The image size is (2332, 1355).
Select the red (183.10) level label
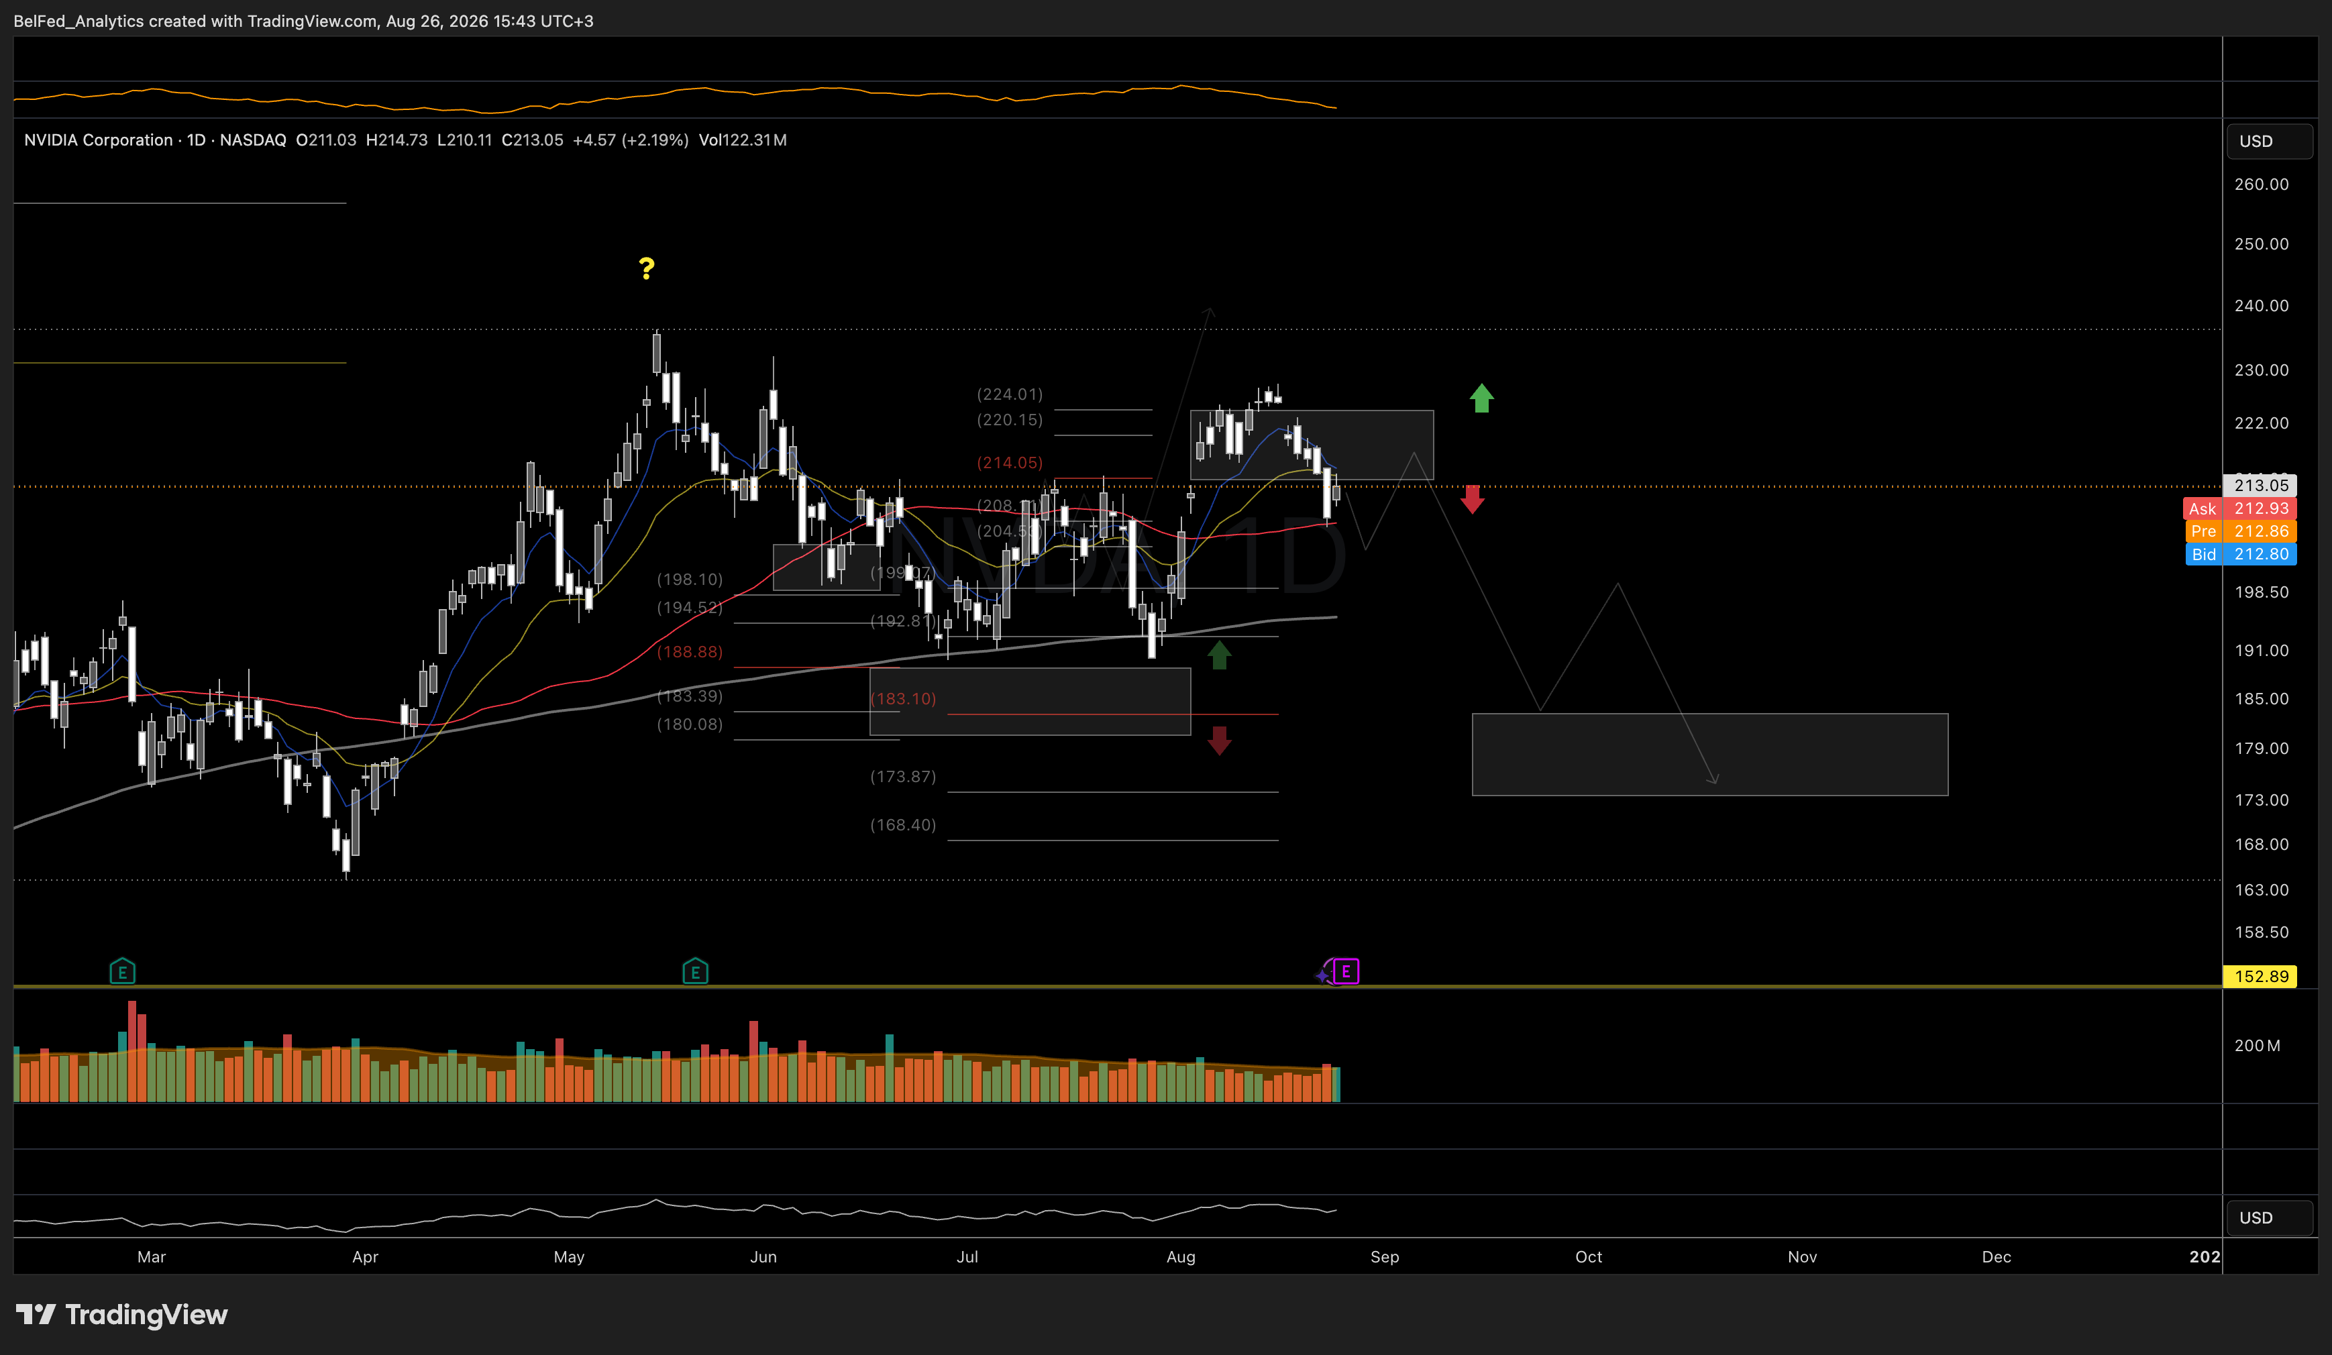point(903,699)
